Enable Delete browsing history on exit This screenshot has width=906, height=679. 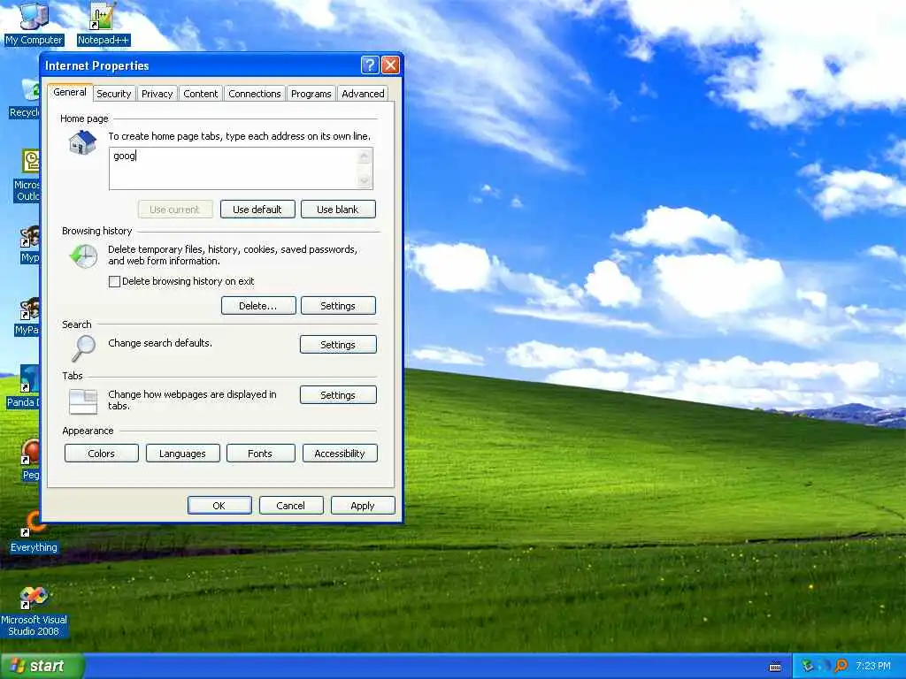pos(114,282)
